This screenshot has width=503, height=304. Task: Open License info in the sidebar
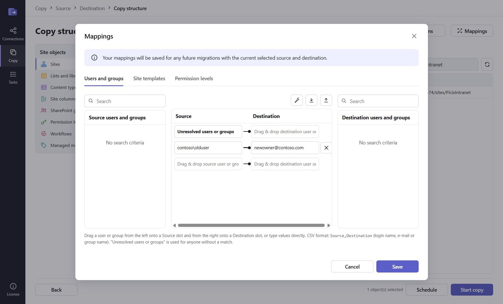coord(13,290)
